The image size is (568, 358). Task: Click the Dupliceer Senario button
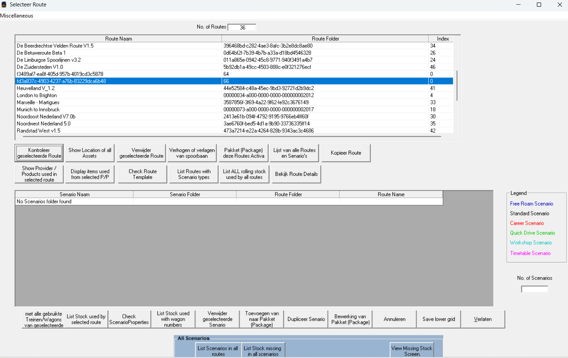(306, 319)
